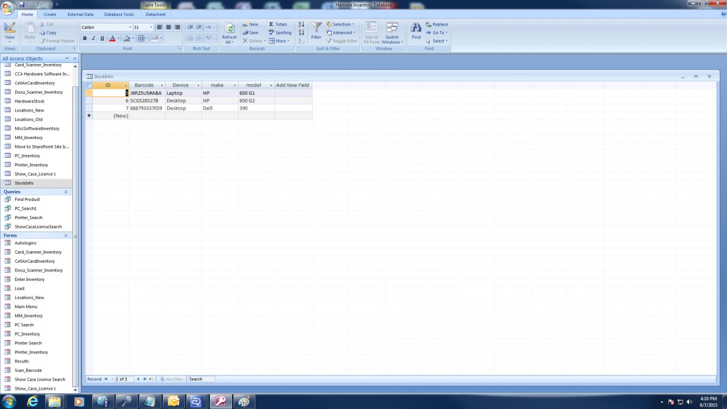Select the barcode cell 888793337059
Image resolution: width=727 pixels, height=409 pixels.
pyautogui.click(x=147, y=108)
